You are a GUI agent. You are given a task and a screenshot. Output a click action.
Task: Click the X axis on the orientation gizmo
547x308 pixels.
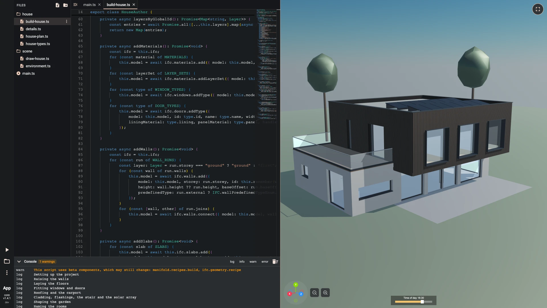(289, 294)
